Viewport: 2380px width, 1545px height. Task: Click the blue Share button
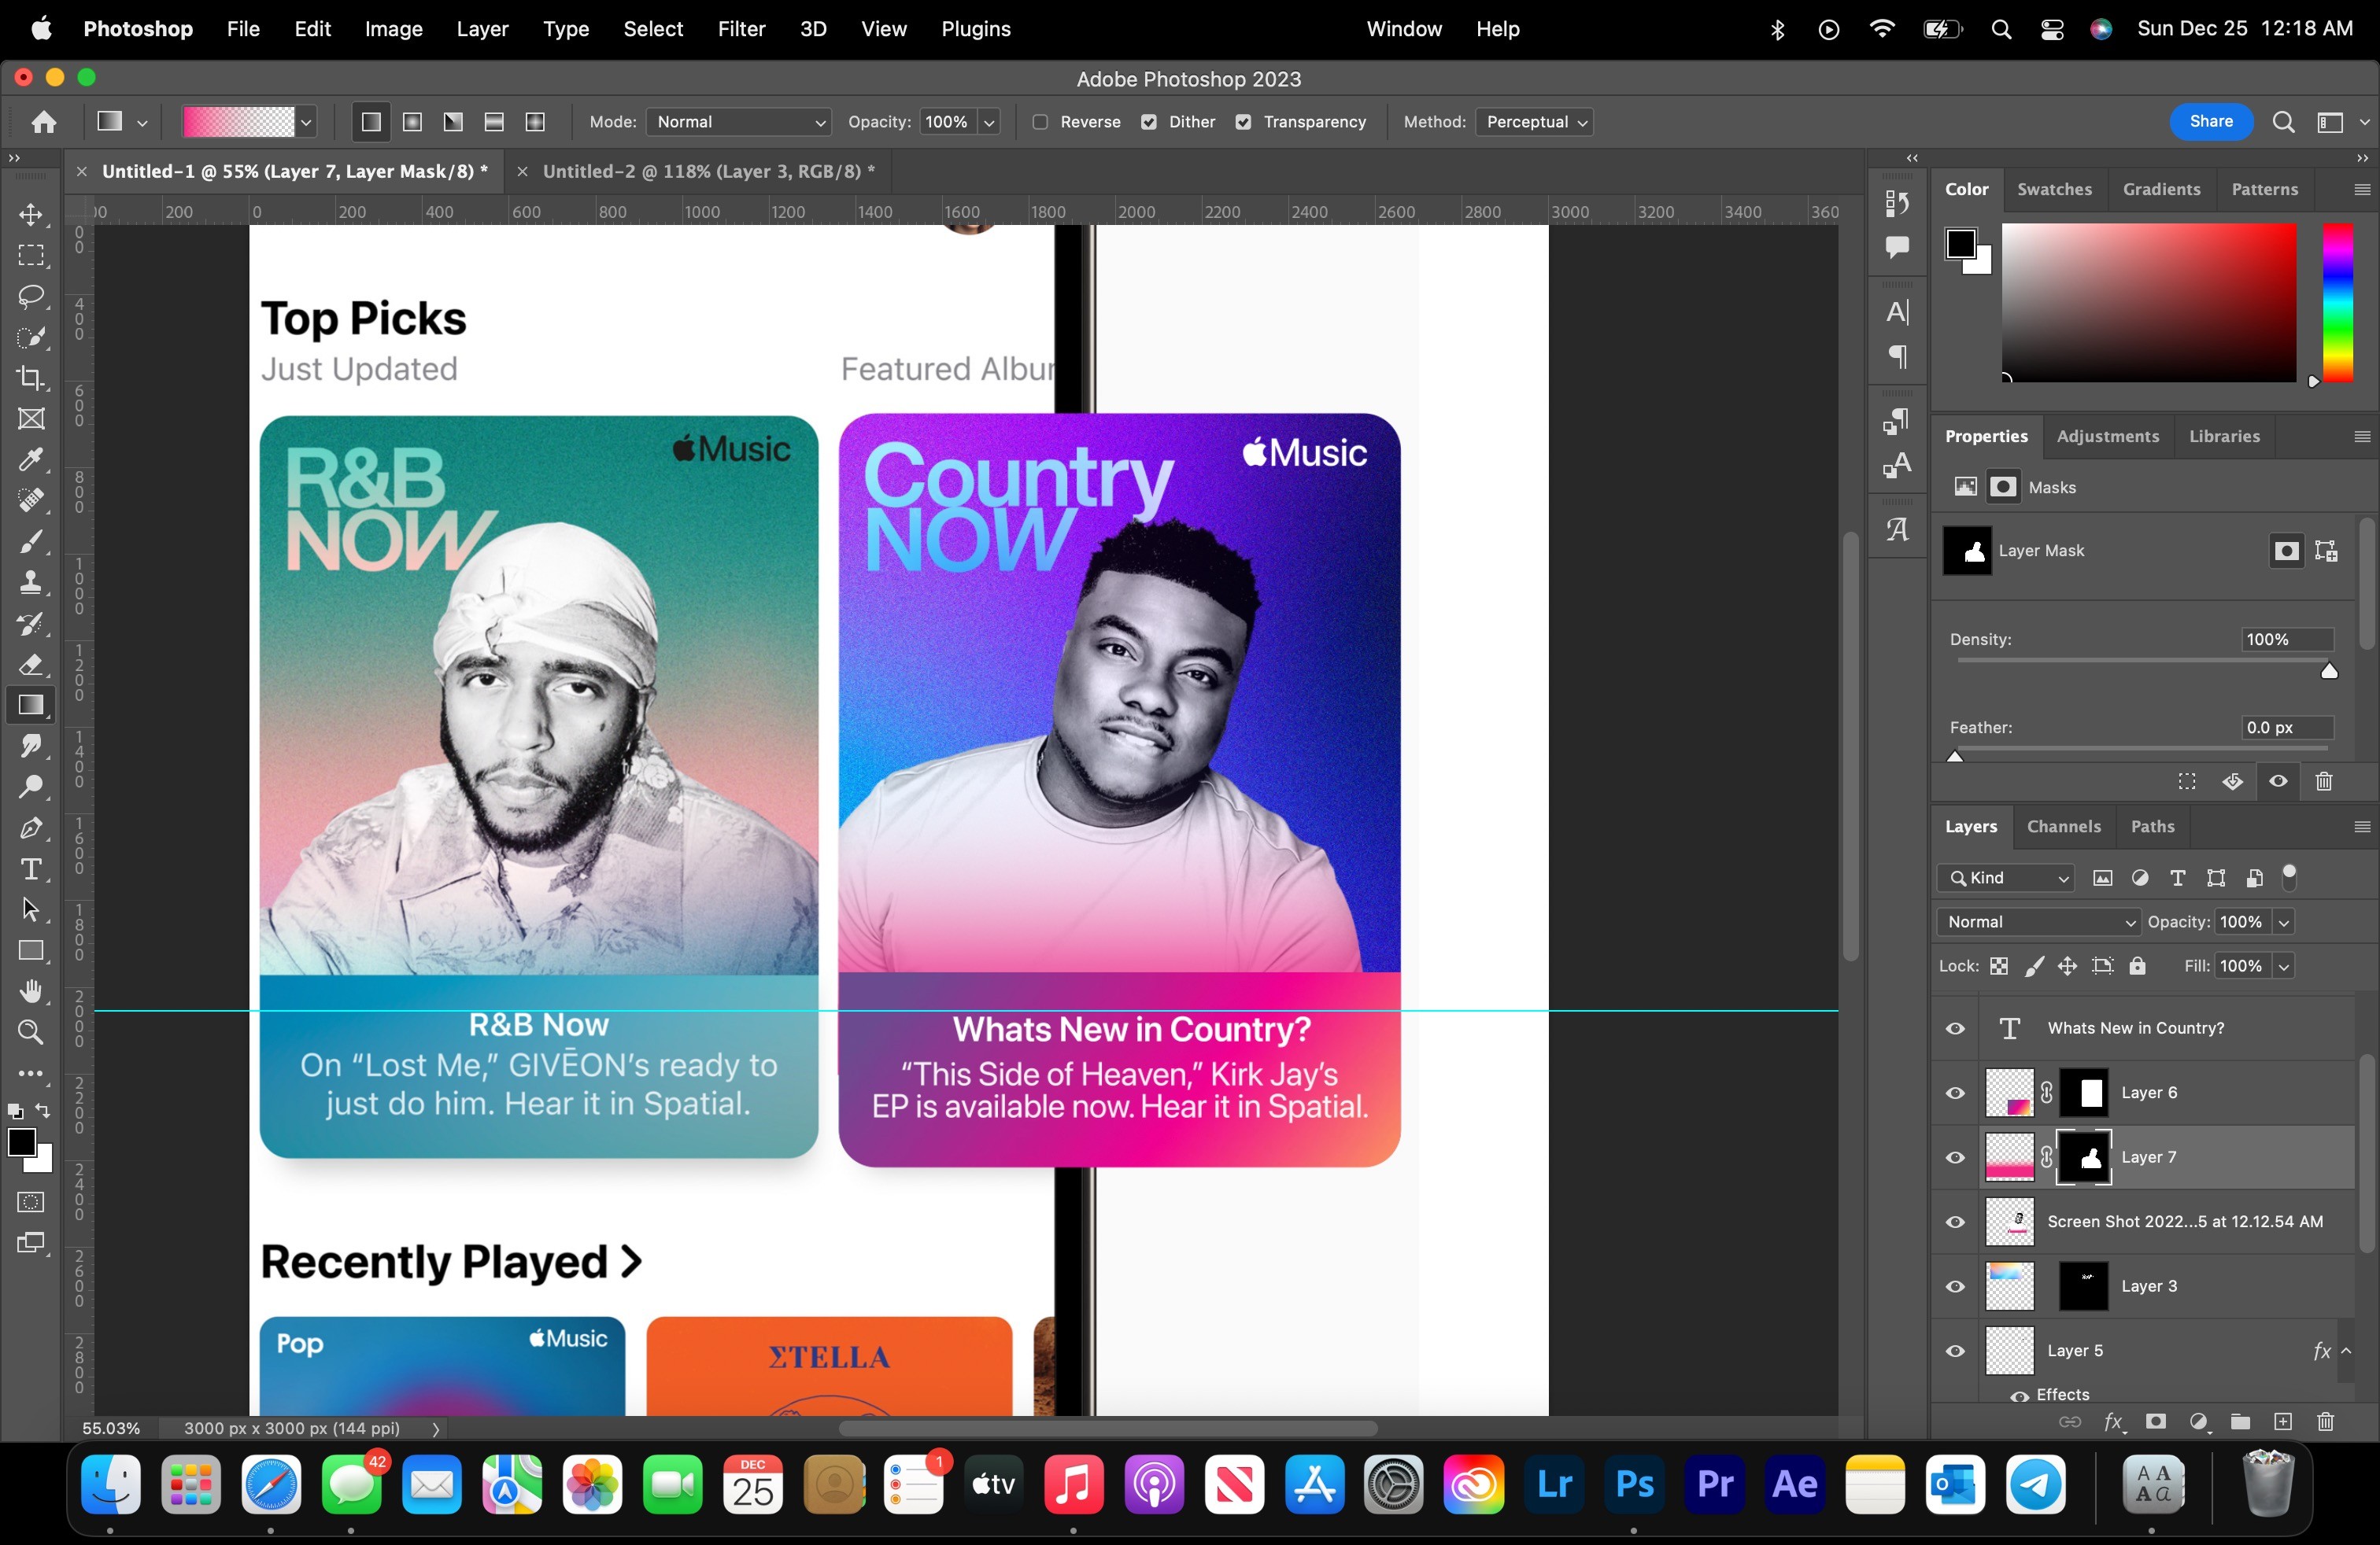click(2210, 121)
